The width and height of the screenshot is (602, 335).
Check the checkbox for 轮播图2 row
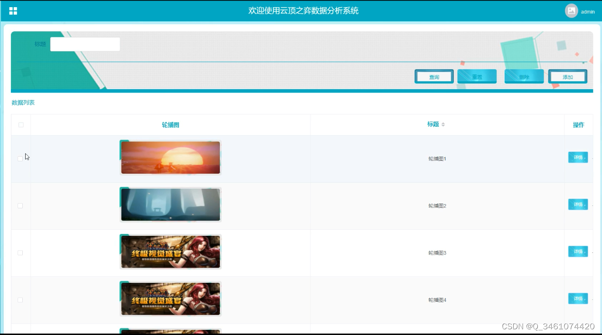tap(20, 205)
